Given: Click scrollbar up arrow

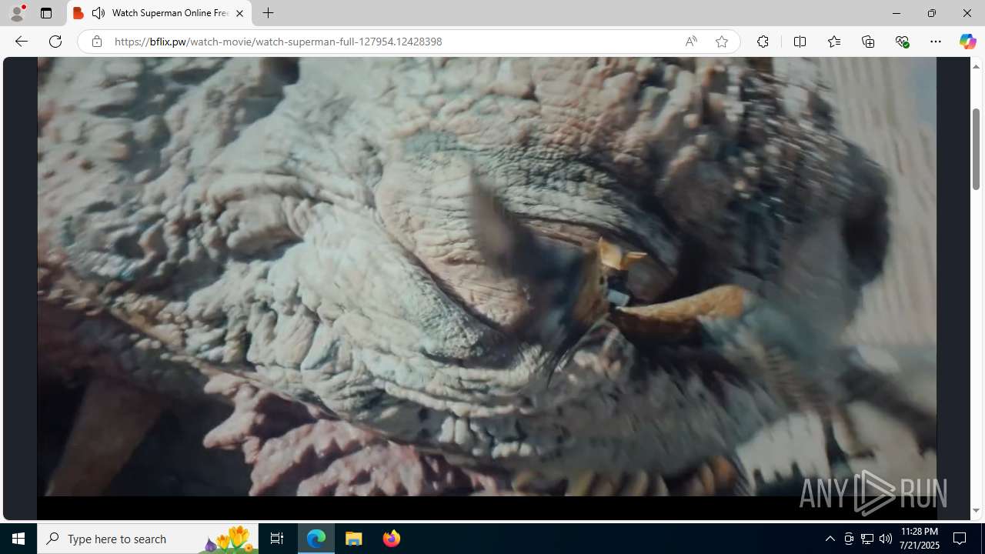Looking at the screenshot, I should click(x=976, y=67).
